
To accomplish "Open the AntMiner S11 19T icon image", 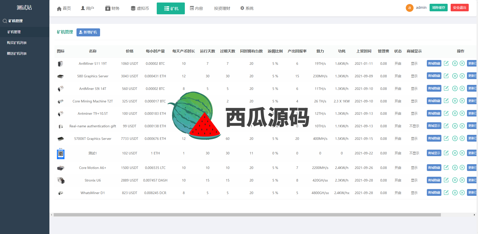I will click(60, 64).
